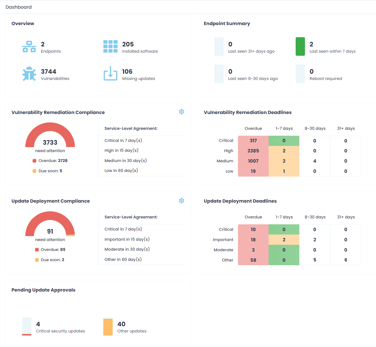Select High overdue vulnerabilities cell 2385
This screenshot has width=376, height=347.
(x=253, y=151)
